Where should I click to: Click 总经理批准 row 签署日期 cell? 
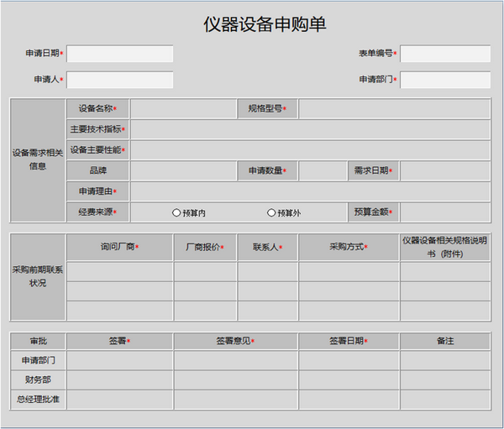tap(349, 400)
